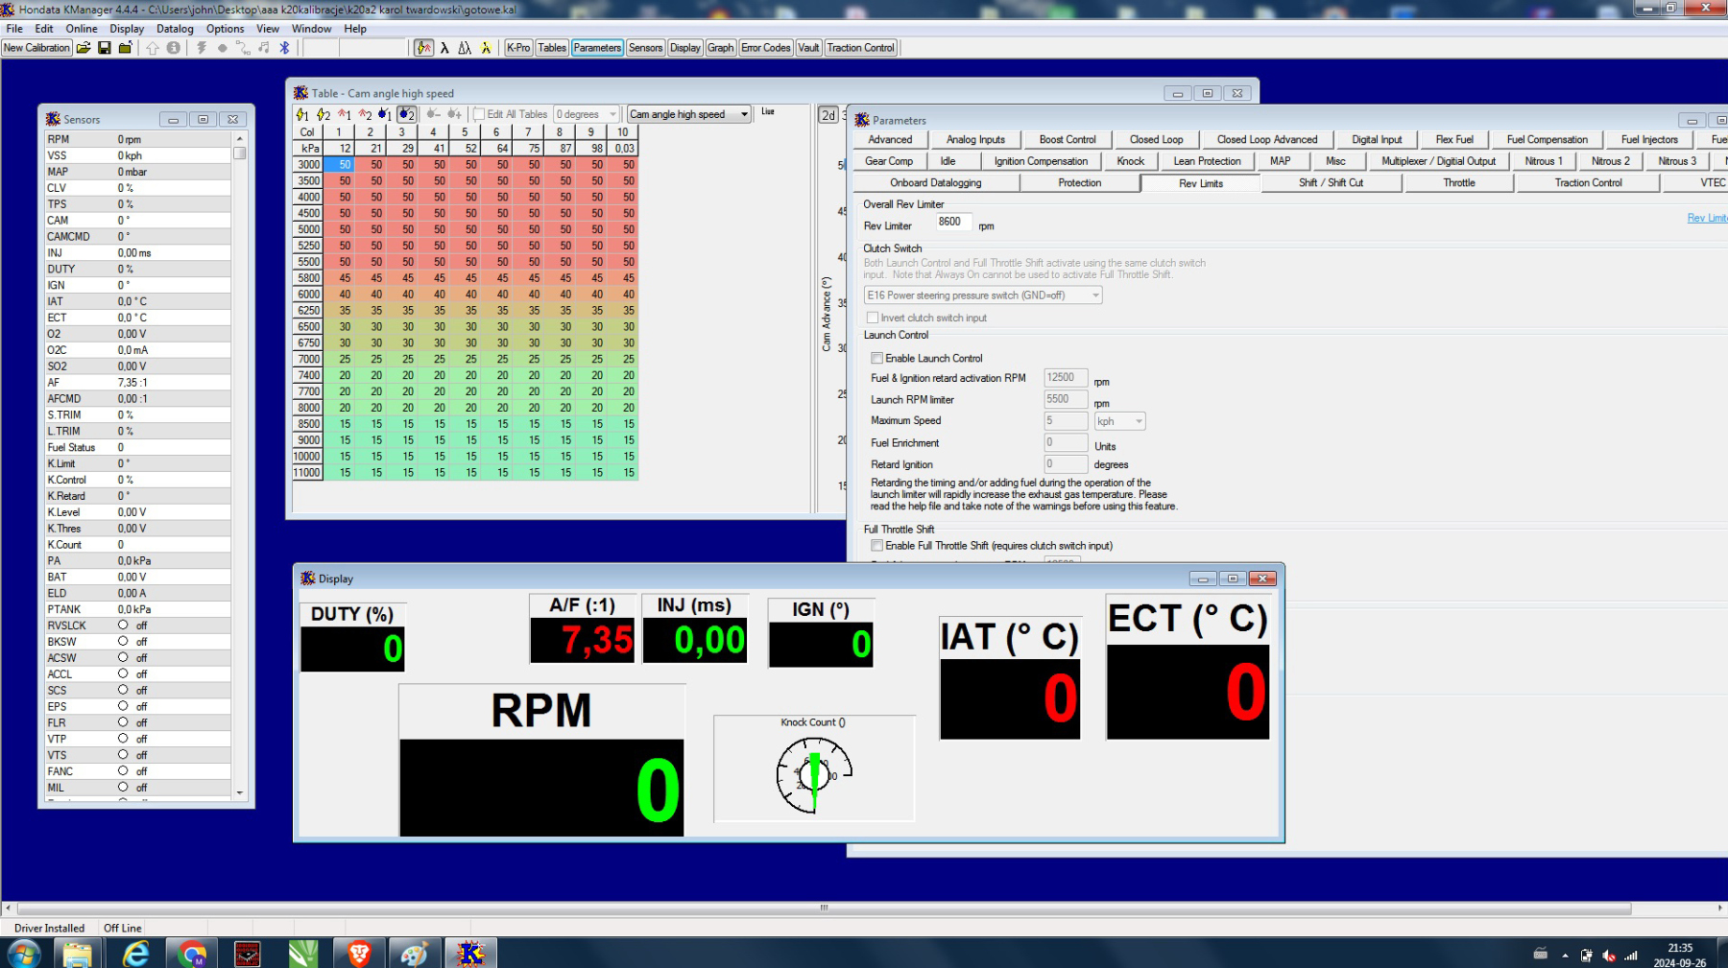Click the Bluetooth icon in the toolbar

click(284, 48)
